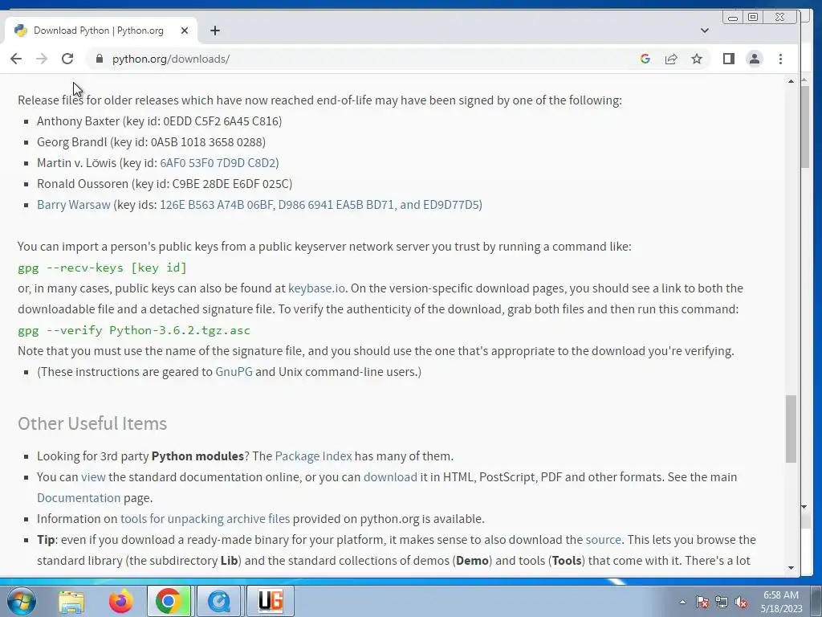
Task: Open the blue Q app on taskbar
Action: pos(218,601)
